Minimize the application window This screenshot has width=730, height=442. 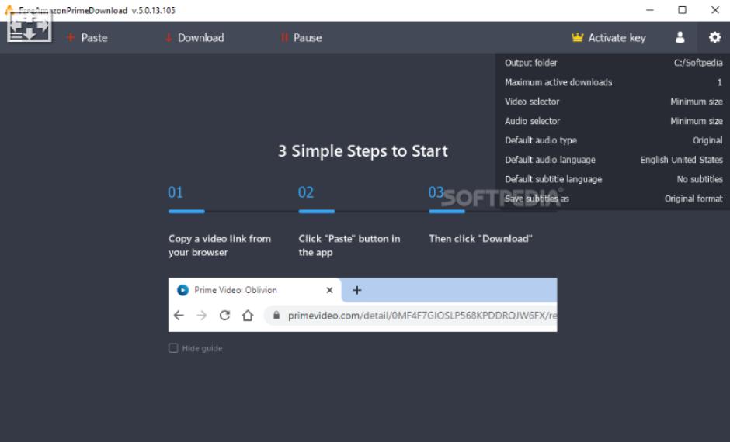pos(650,10)
